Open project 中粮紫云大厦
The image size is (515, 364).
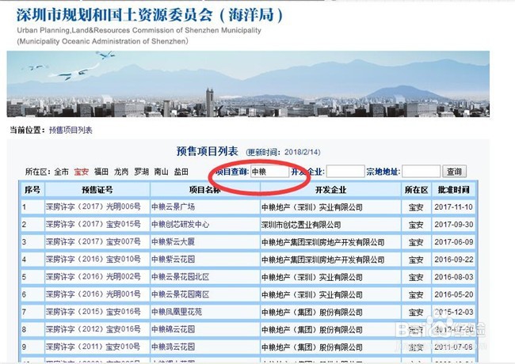[173, 241]
